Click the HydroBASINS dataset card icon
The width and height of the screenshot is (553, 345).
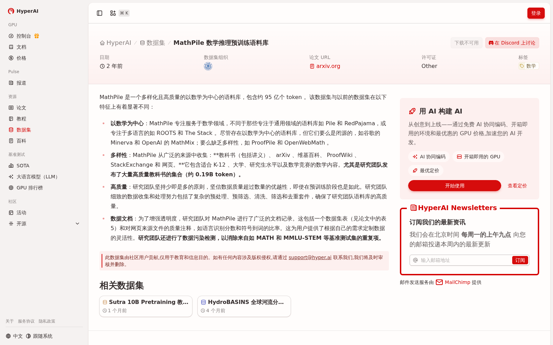(204, 302)
